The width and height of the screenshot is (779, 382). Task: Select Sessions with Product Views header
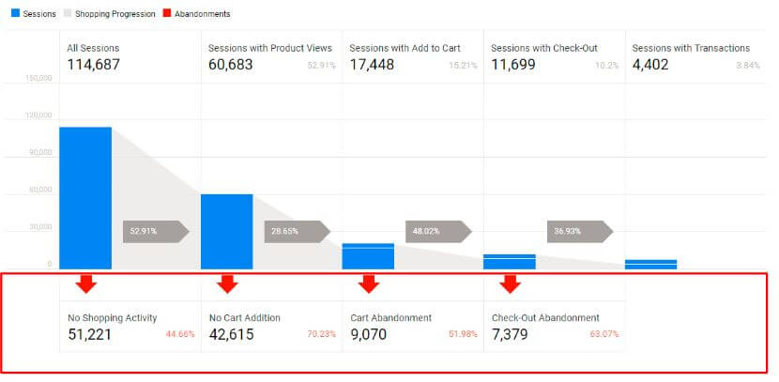click(x=271, y=57)
